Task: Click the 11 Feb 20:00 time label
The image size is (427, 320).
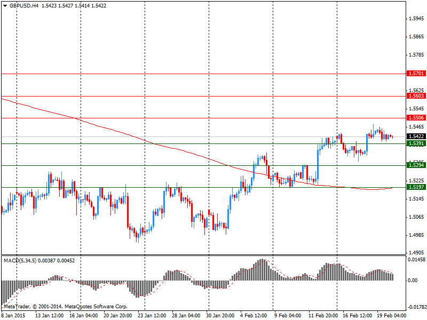Action: 322,316
